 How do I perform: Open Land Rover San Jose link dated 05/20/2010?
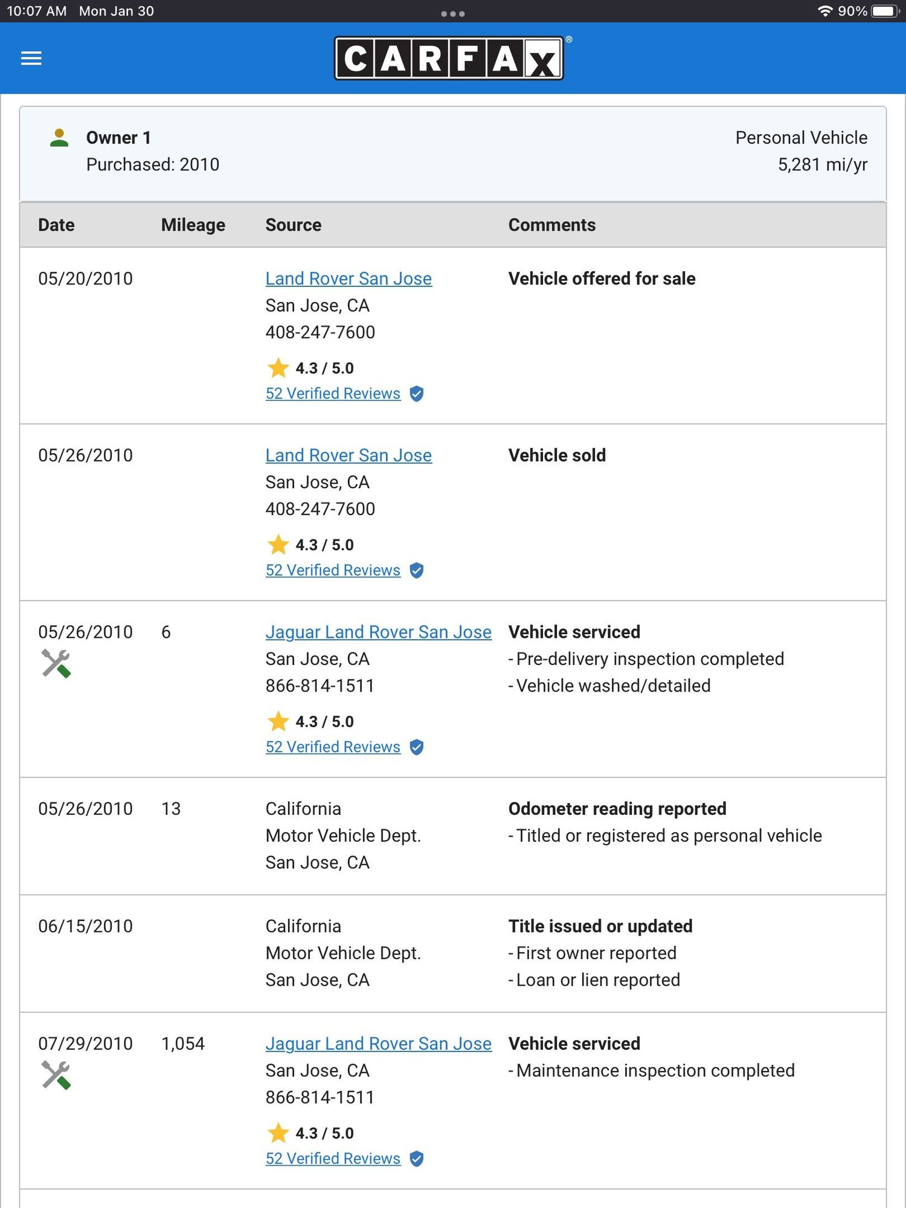[x=349, y=278]
